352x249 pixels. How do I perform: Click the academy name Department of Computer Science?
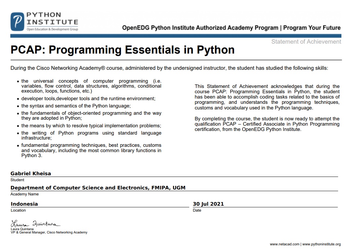click(x=98, y=188)
